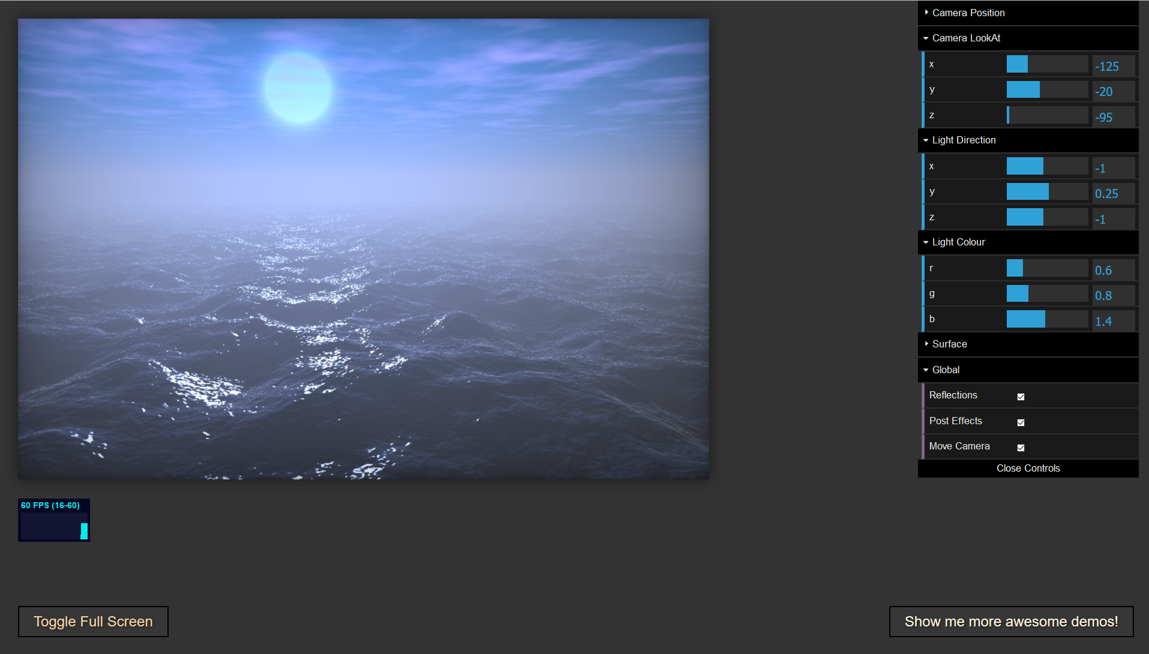Expand the Camera Position folder
Screen dimensions: 1149x654
1028,13
